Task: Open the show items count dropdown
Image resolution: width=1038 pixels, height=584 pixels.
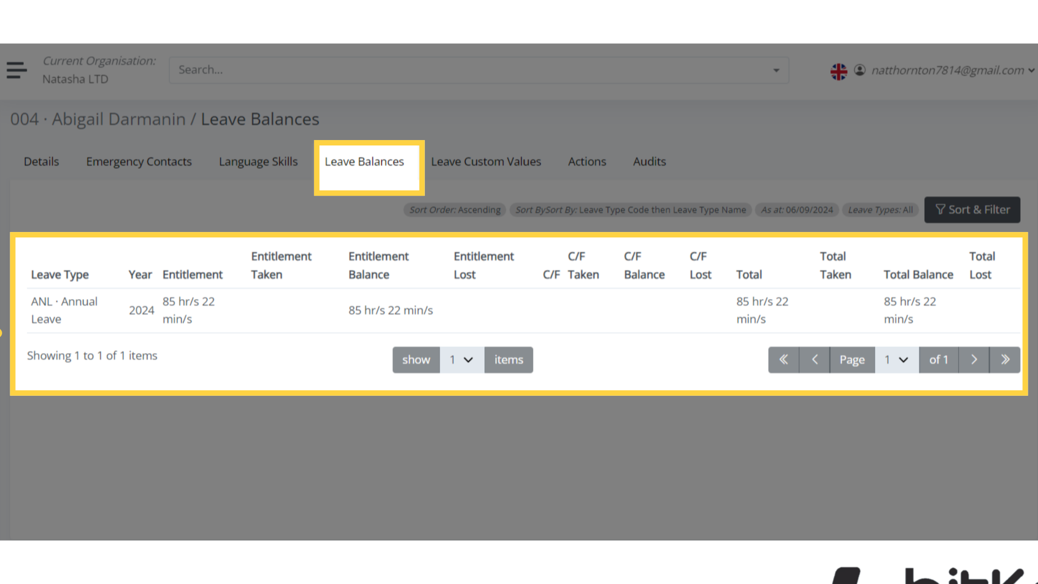Action: (x=462, y=359)
